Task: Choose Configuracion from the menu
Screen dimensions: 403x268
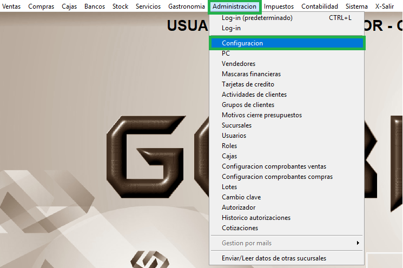Action: [287, 43]
